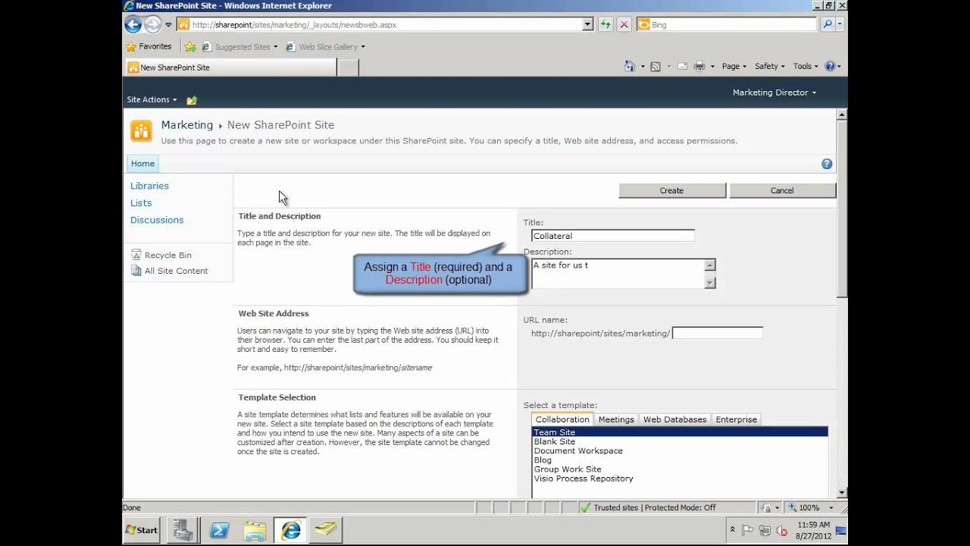Open the search provider dropdown arrow

840,24
